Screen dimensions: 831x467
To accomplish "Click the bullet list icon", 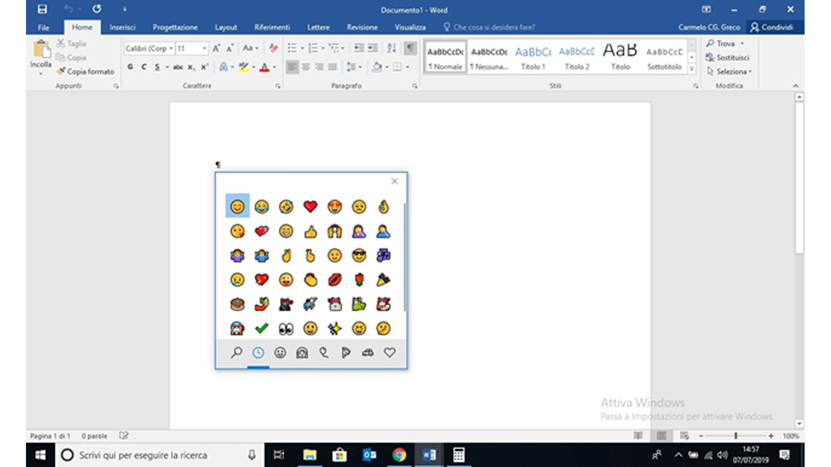I will 292,48.
